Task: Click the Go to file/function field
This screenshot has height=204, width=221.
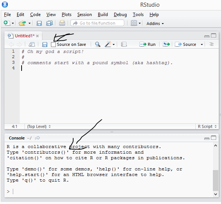Action: [97, 23]
